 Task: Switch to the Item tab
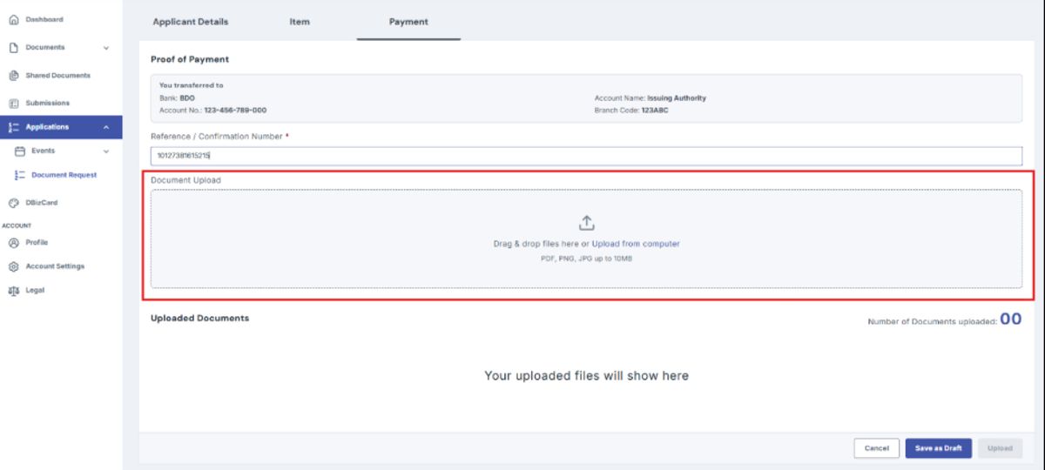[x=300, y=22]
